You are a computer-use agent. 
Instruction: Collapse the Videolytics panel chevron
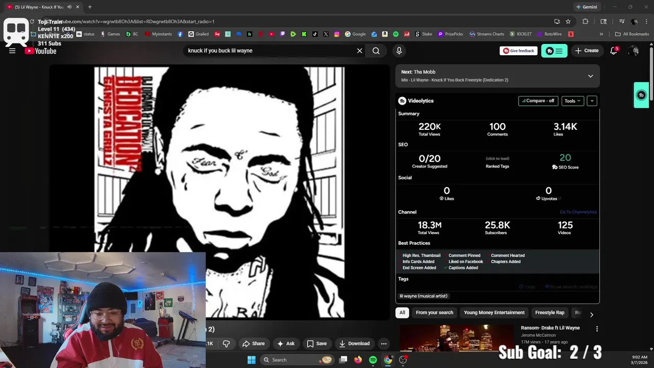point(592,101)
